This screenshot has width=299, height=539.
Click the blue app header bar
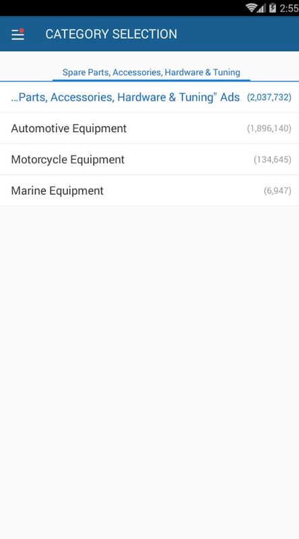click(x=149, y=34)
